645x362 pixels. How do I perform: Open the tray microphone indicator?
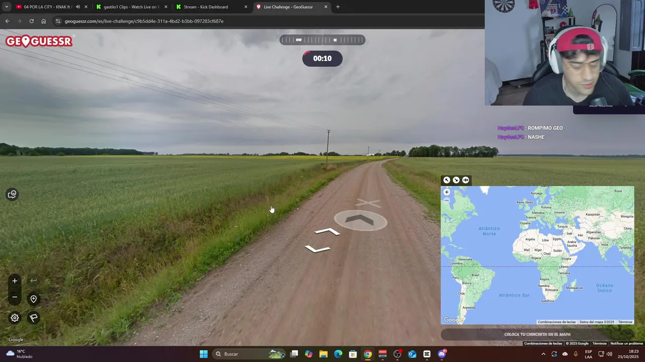click(575, 354)
